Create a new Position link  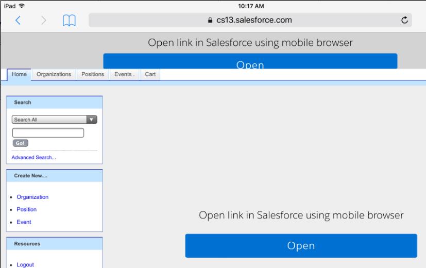click(x=27, y=210)
